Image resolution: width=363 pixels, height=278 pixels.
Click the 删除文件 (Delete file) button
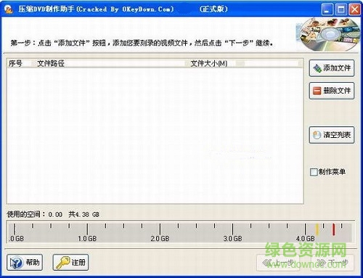click(x=332, y=91)
